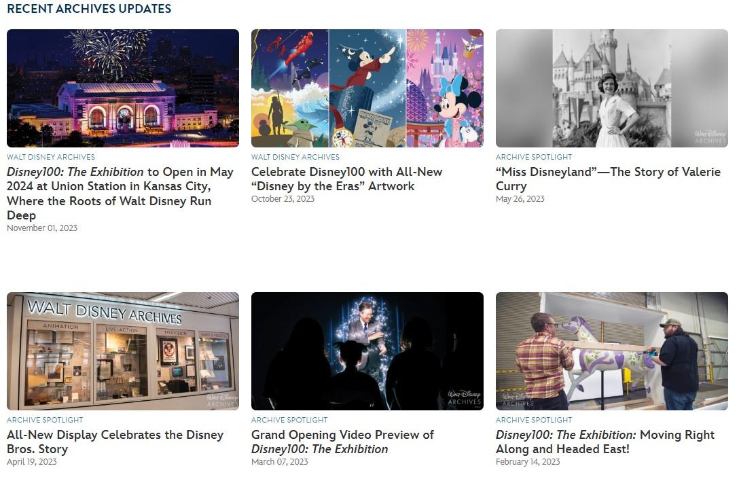Viewport: 739px width, 481px height.
Task: Open the Miss Disneyland Valerie Curry story
Action: pos(608,179)
